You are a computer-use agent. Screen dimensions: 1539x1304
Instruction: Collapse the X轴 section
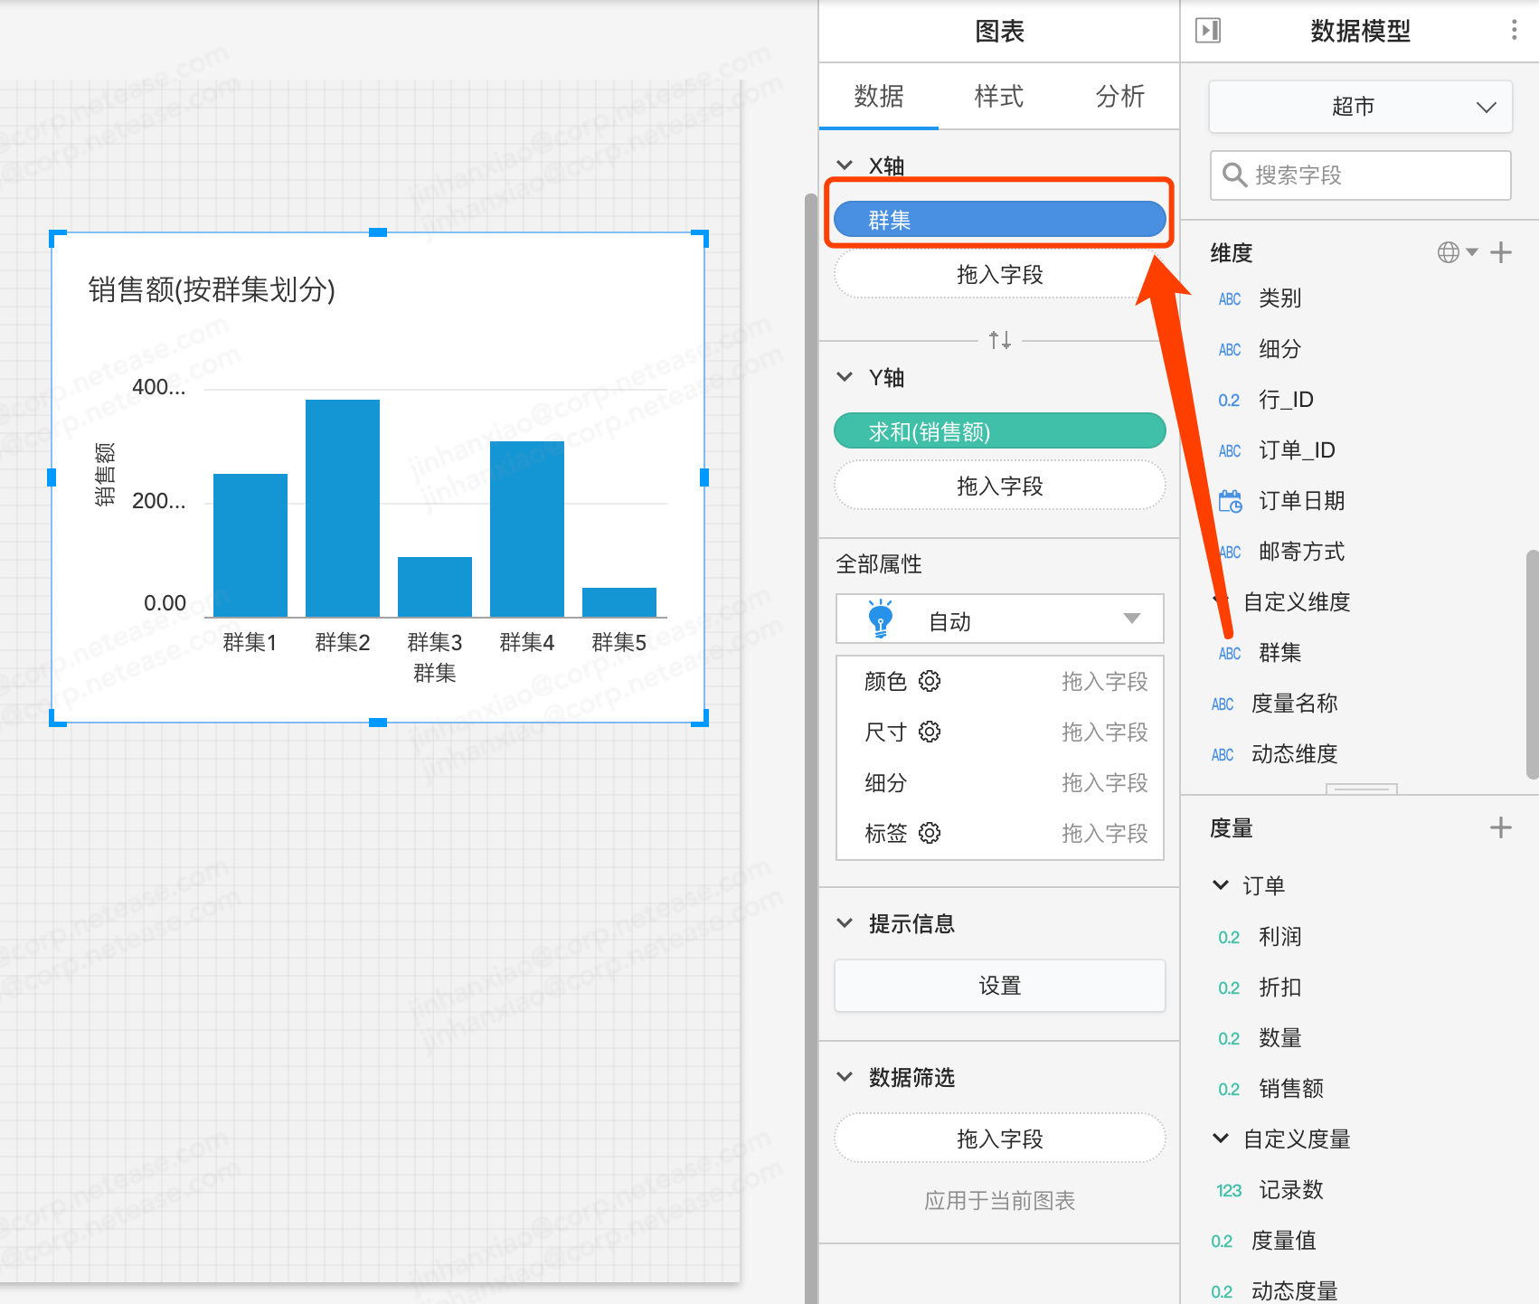[845, 165]
